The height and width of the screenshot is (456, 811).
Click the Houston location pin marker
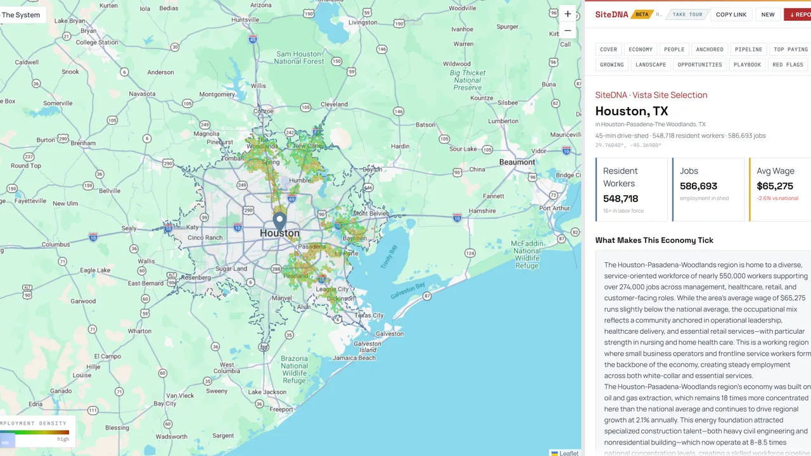coord(279,222)
